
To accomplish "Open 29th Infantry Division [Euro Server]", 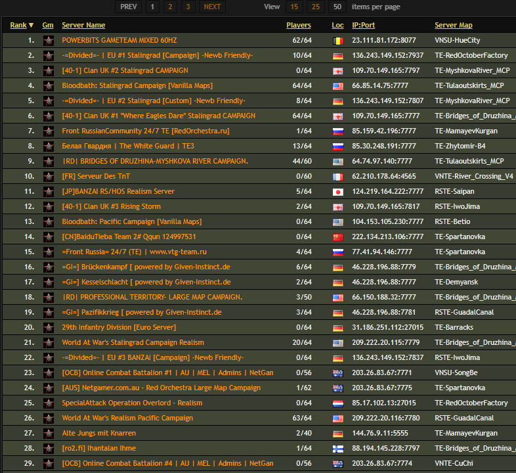I will [x=119, y=327].
